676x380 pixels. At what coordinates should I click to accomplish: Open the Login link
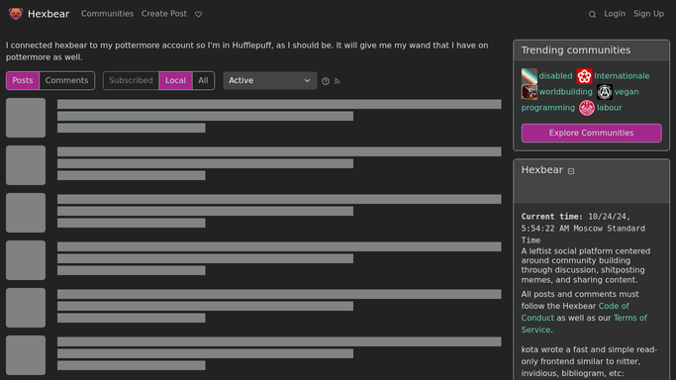pyautogui.click(x=615, y=14)
